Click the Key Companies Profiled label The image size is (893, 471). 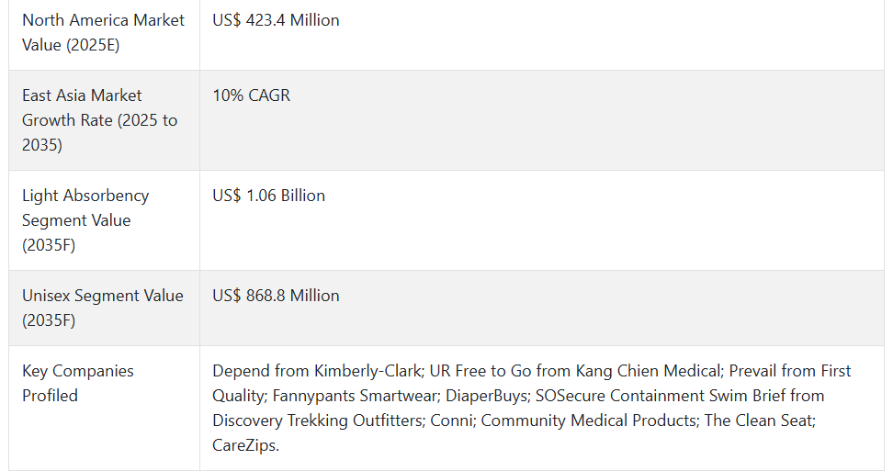(x=78, y=383)
